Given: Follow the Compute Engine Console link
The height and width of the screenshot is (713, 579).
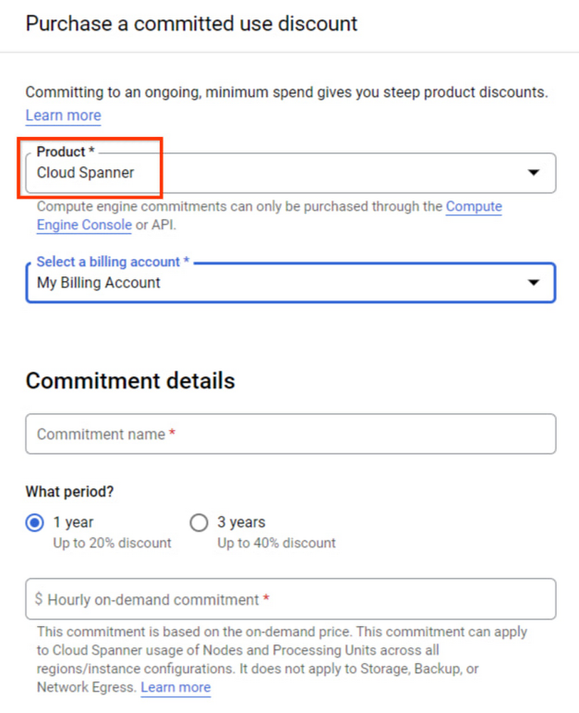Looking at the screenshot, I should pos(474,207).
